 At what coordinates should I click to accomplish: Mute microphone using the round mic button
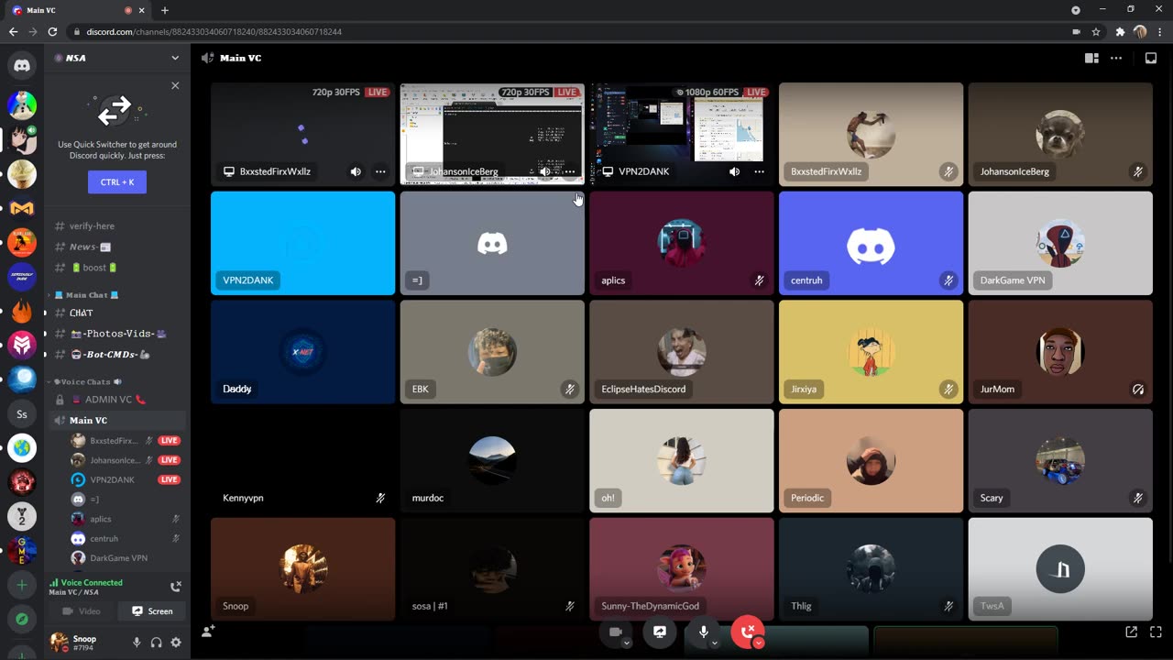point(704,632)
